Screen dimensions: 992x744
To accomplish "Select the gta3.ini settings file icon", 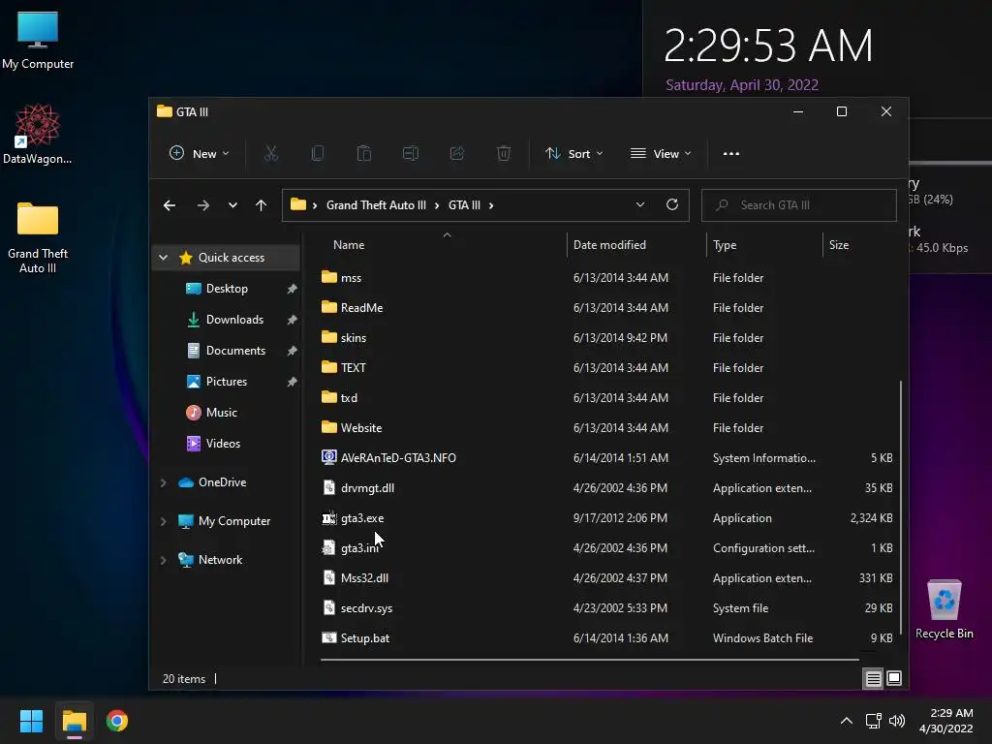I will coord(329,548).
